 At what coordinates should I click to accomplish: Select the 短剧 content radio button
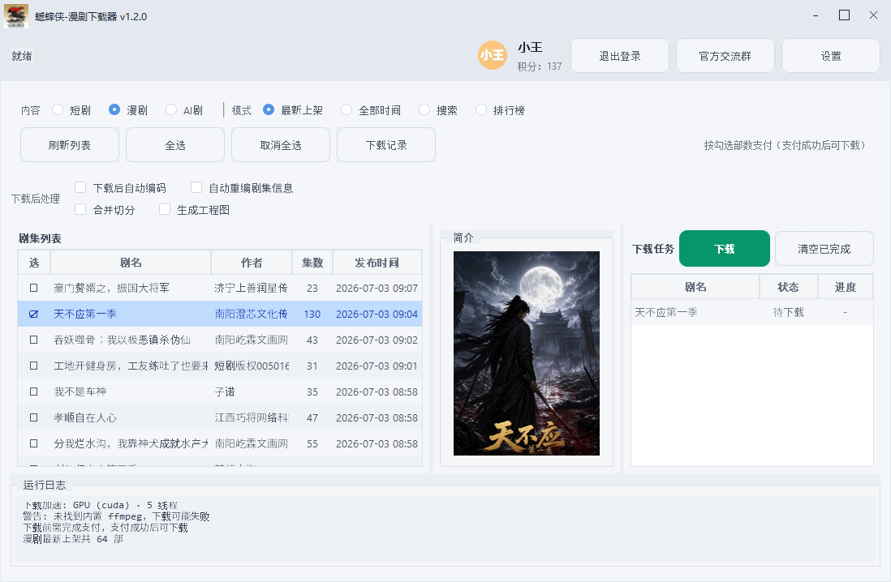(58, 109)
